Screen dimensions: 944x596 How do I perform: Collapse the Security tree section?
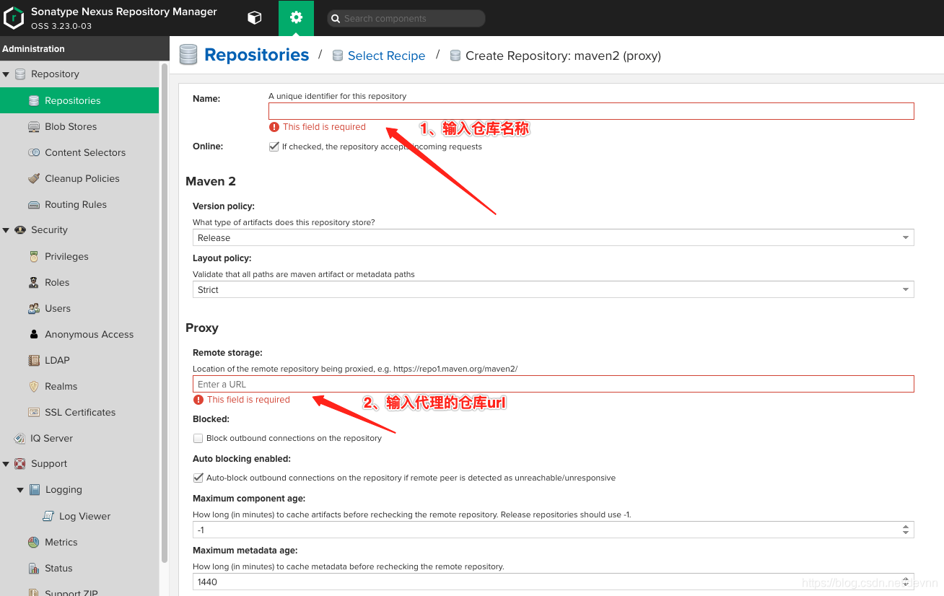6,230
